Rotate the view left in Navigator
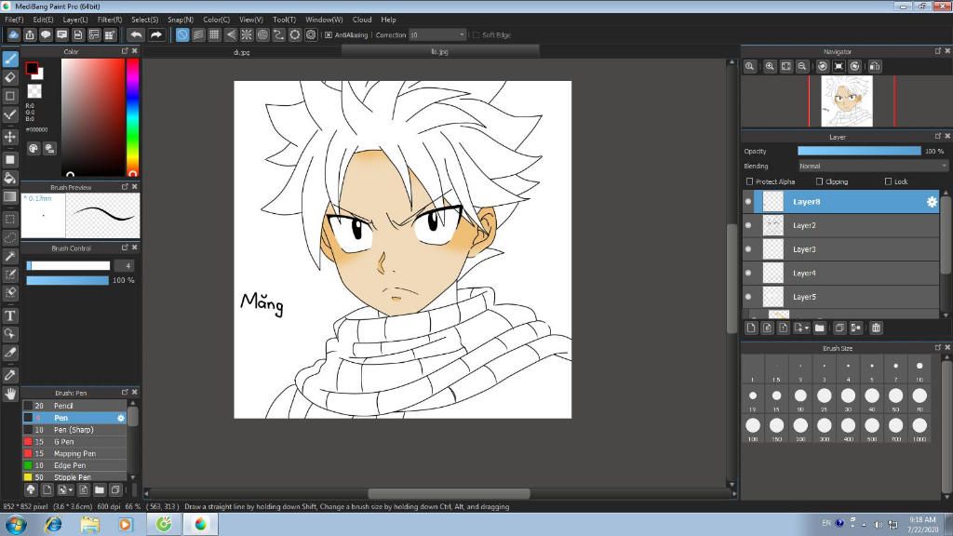 tap(823, 66)
